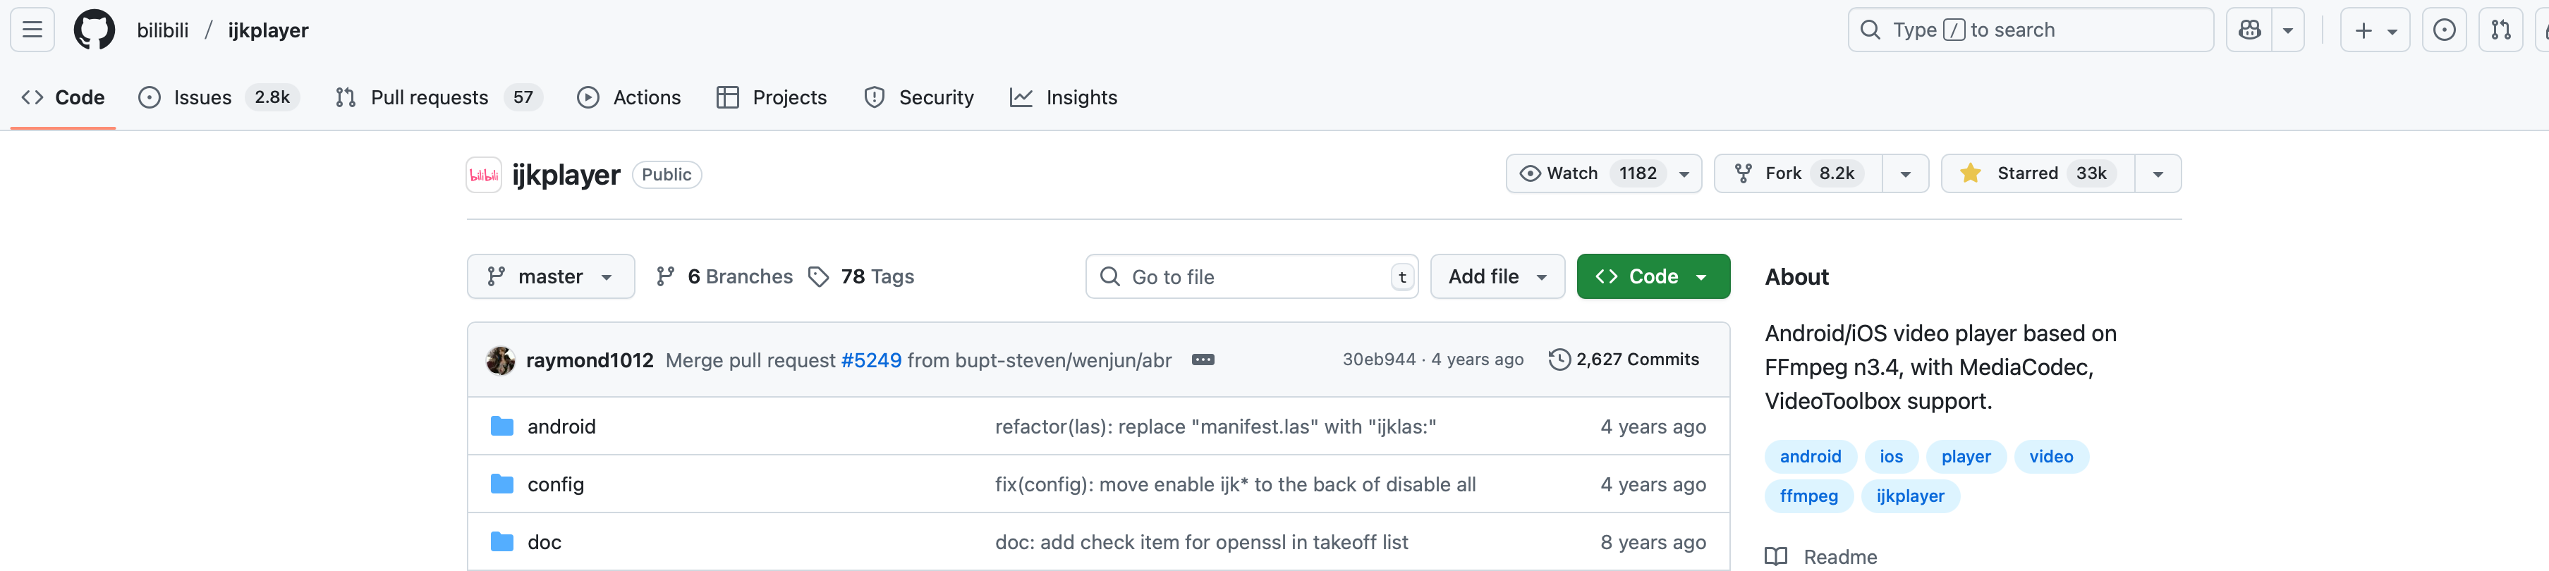Open the green Code dropdown
This screenshot has width=2549, height=571.
1653,276
